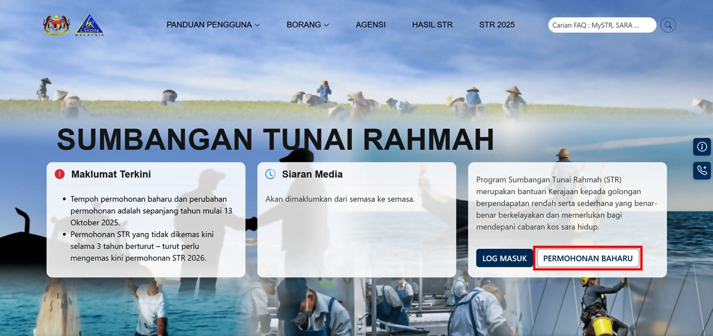Open the info icon on right edge

[x=702, y=146]
